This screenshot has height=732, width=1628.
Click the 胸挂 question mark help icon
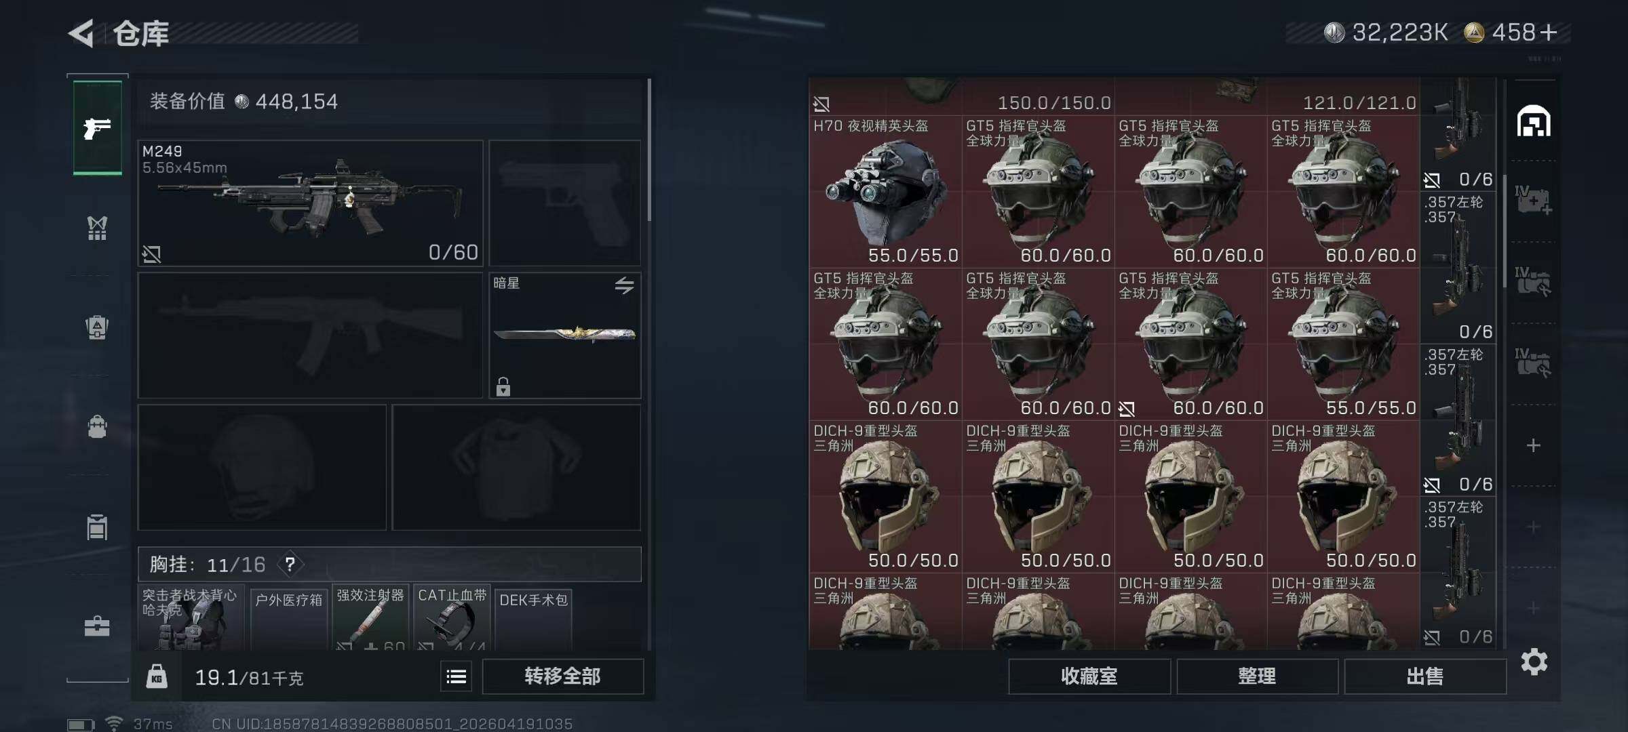tap(290, 564)
